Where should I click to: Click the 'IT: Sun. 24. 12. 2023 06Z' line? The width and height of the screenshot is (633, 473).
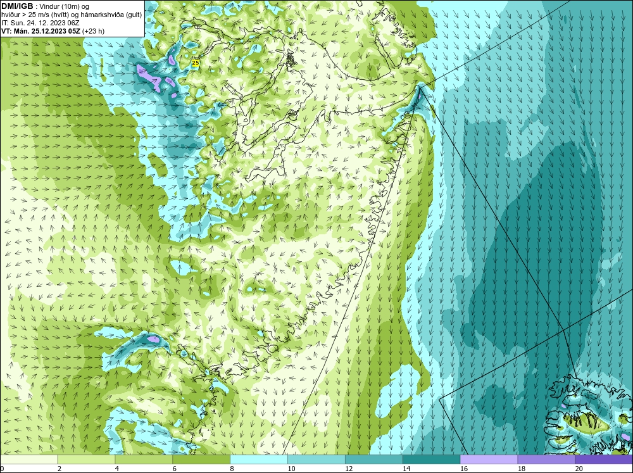pos(41,23)
